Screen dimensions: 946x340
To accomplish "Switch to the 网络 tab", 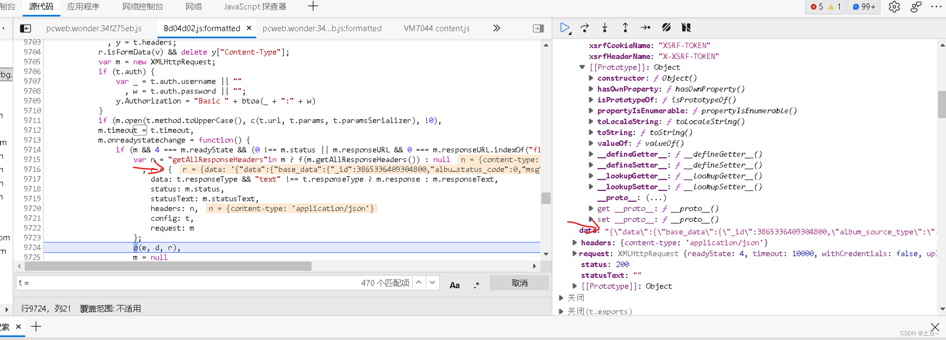I will (193, 7).
